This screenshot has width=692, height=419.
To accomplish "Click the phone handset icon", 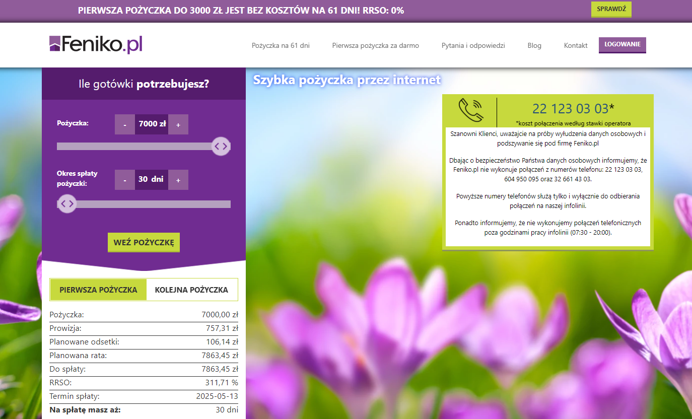I will click(x=470, y=110).
